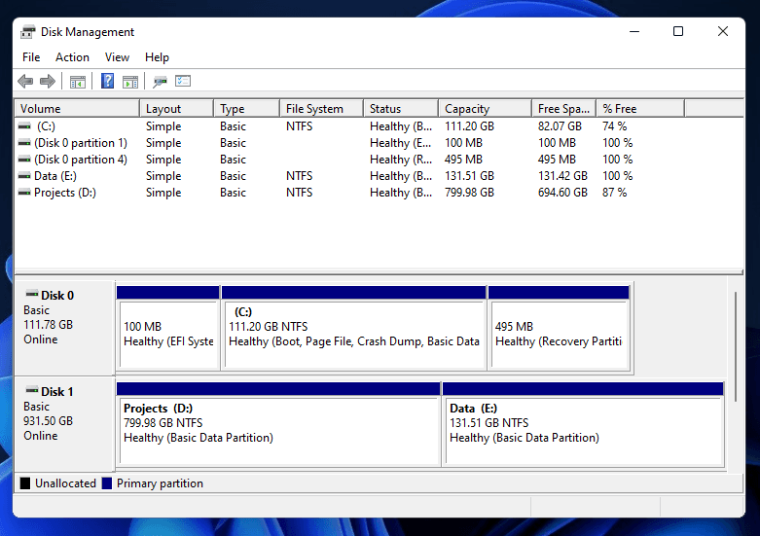Toggle the Show/Hide Console Tree icon
This screenshot has width=760, height=536.
(78, 82)
